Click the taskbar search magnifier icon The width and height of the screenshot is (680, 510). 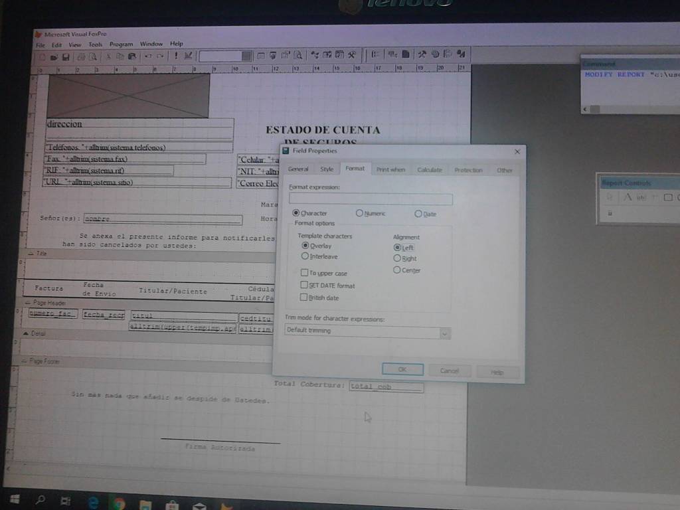(x=41, y=500)
